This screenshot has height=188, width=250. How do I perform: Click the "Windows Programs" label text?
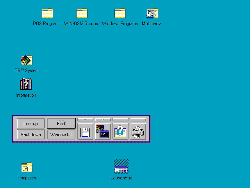click(x=120, y=23)
